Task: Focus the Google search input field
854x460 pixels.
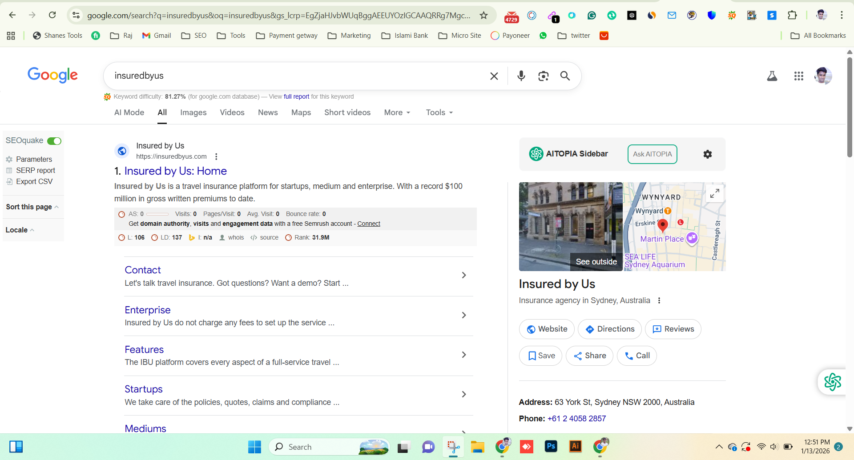Action: [x=298, y=76]
